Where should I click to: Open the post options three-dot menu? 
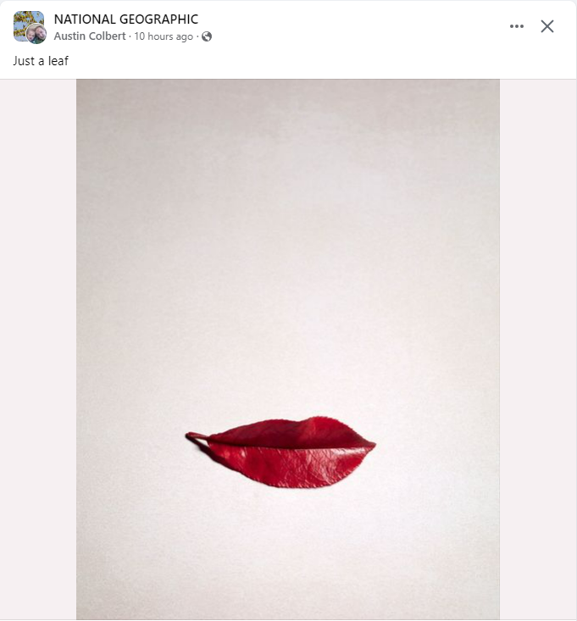[x=517, y=26]
